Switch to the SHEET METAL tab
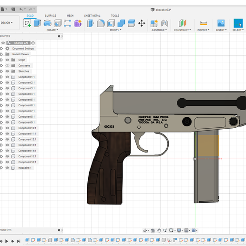This screenshot has height=246, width=246. tap(92, 16)
